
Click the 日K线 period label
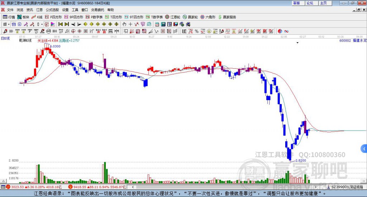pos(5,38)
